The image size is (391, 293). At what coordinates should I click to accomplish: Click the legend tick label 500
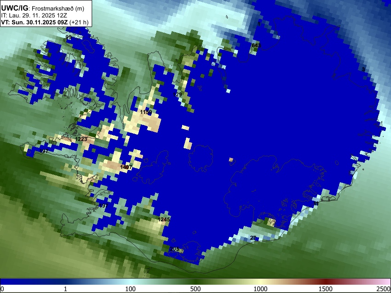coord(195,289)
